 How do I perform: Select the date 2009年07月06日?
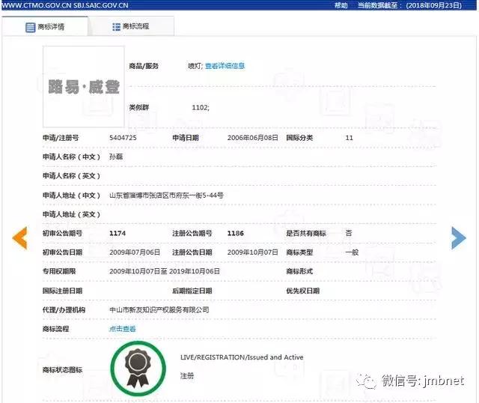click(x=135, y=252)
